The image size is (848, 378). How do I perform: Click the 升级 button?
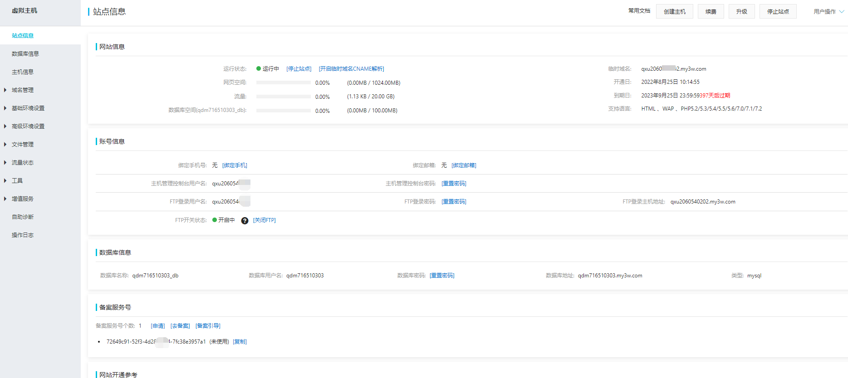[741, 12]
